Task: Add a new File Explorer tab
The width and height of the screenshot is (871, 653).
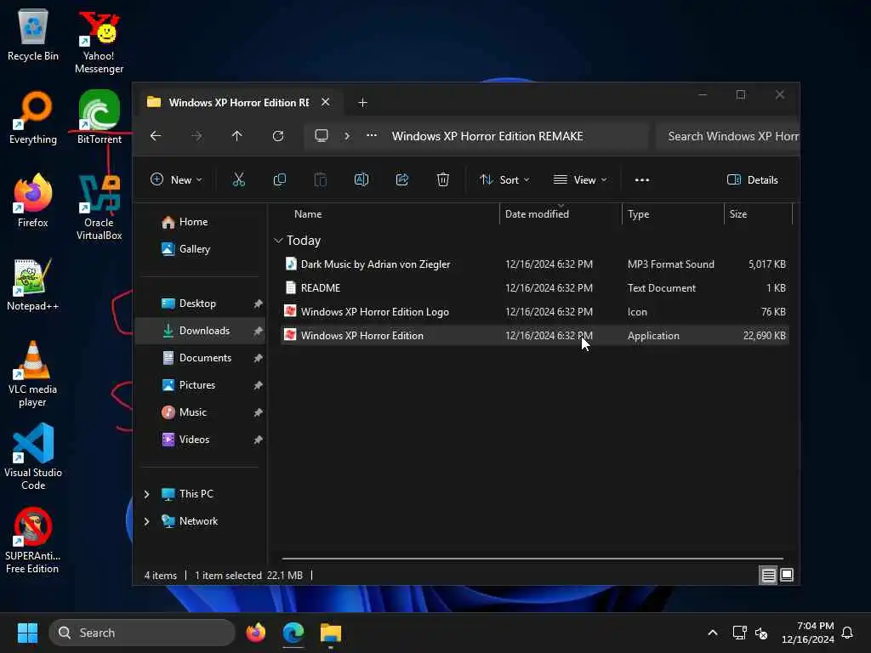Action: (362, 103)
